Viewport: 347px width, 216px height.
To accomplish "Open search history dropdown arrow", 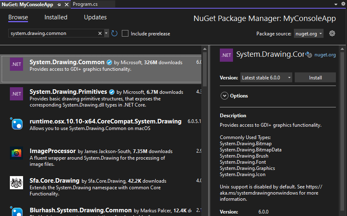I will pos(106,33).
